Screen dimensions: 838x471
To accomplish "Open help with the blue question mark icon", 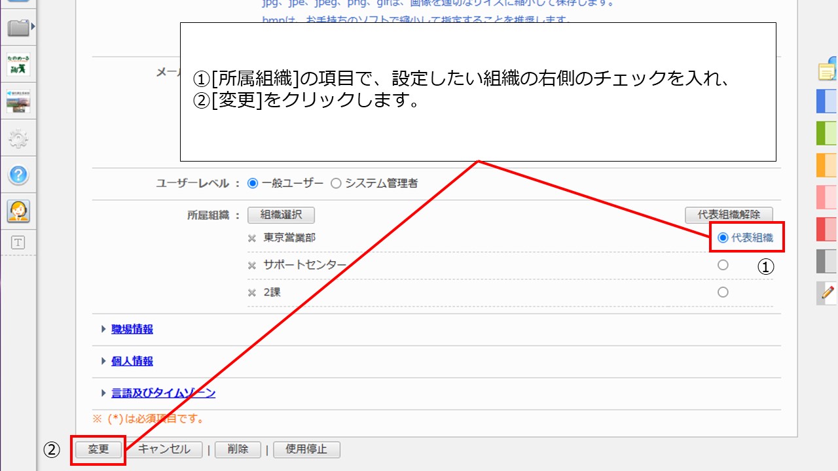I will (18, 175).
